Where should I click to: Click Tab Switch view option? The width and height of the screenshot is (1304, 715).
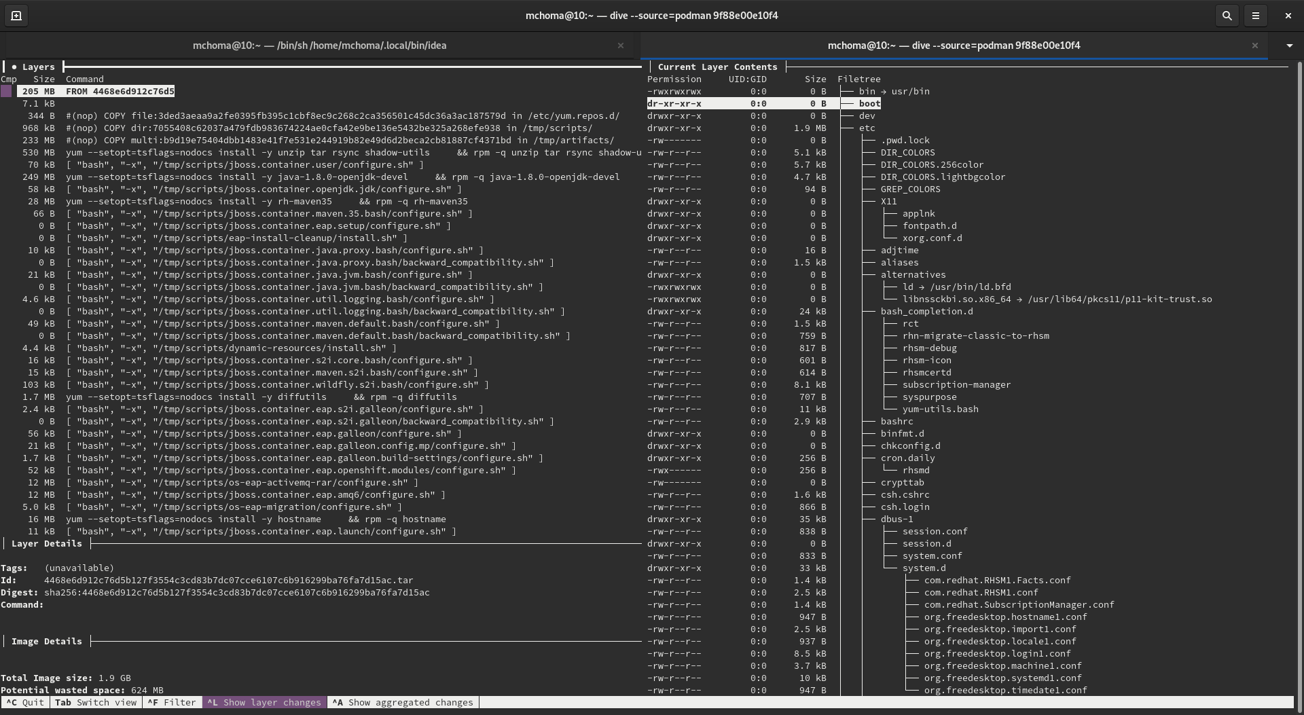pos(95,703)
